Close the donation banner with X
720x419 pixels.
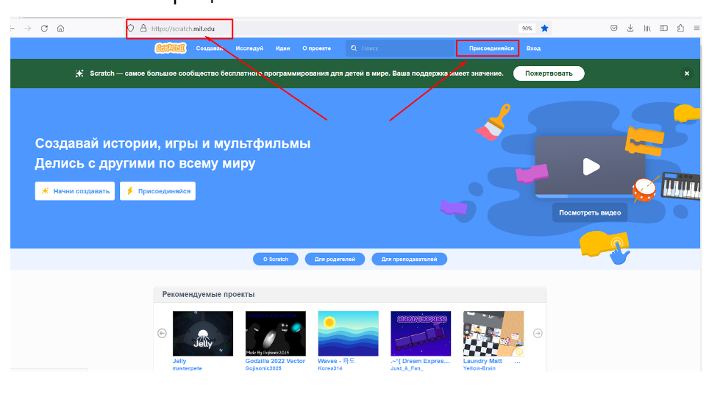(x=687, y=74)
